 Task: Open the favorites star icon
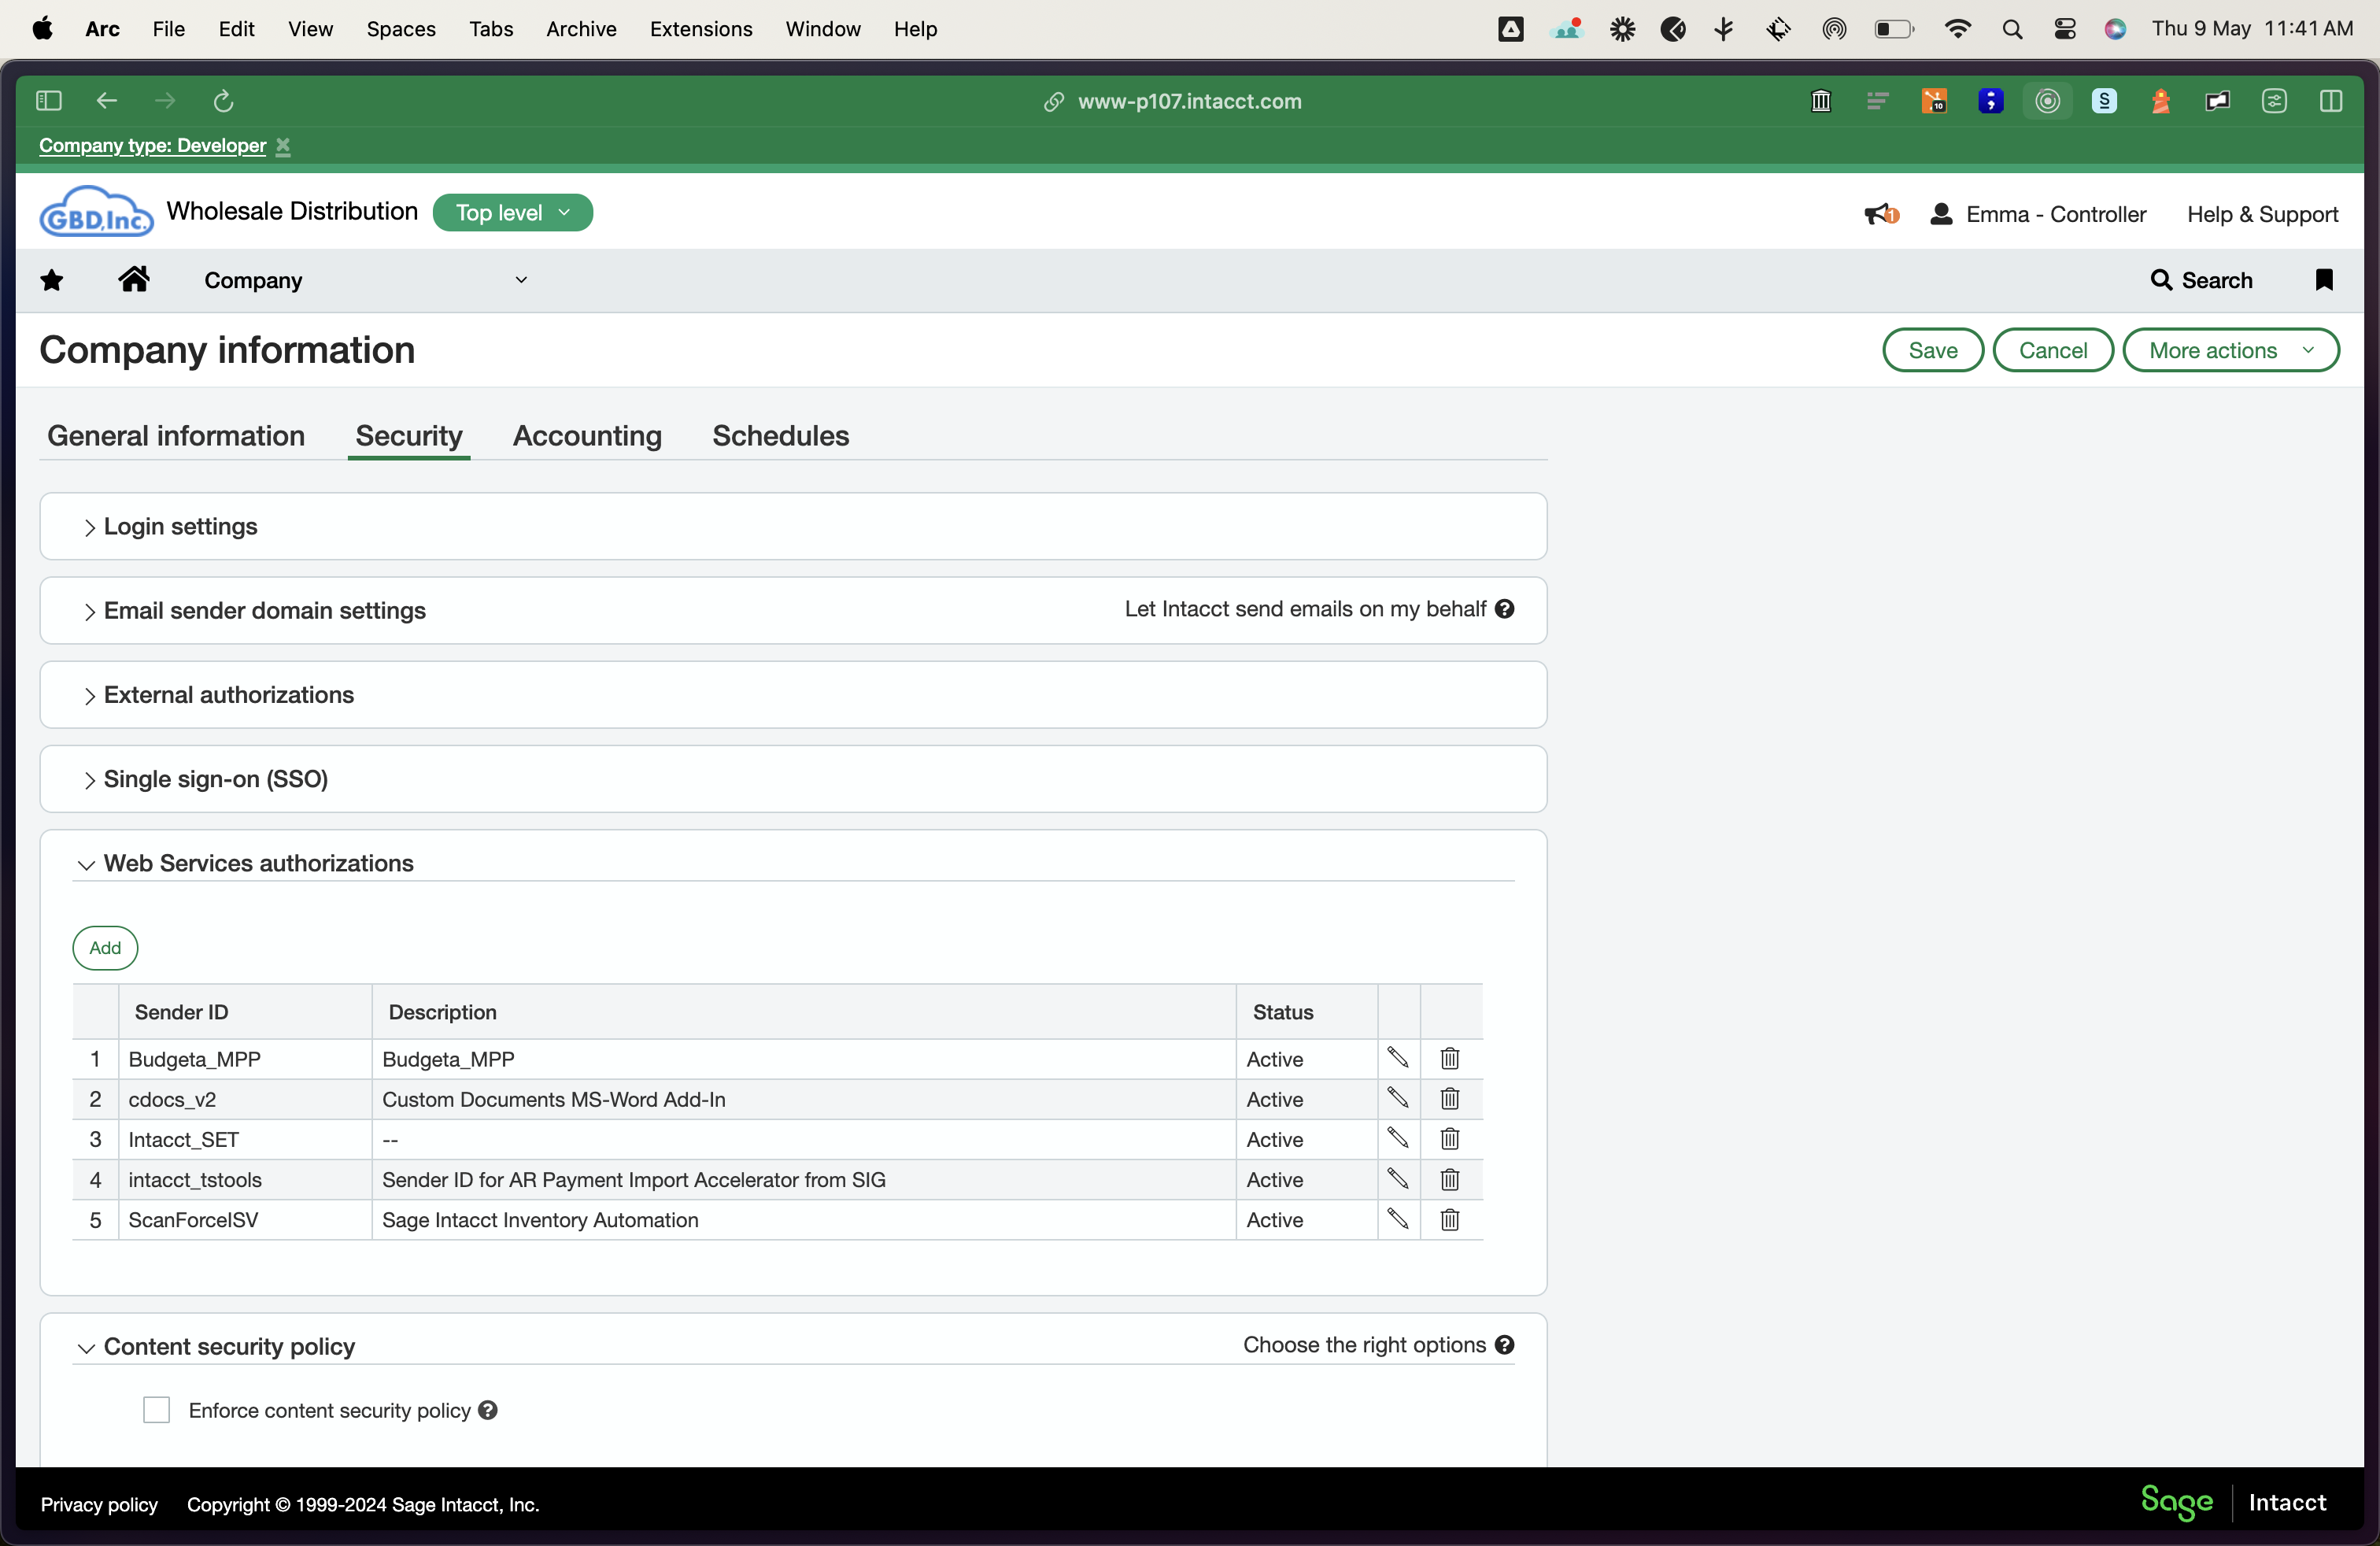click(52, 280)
